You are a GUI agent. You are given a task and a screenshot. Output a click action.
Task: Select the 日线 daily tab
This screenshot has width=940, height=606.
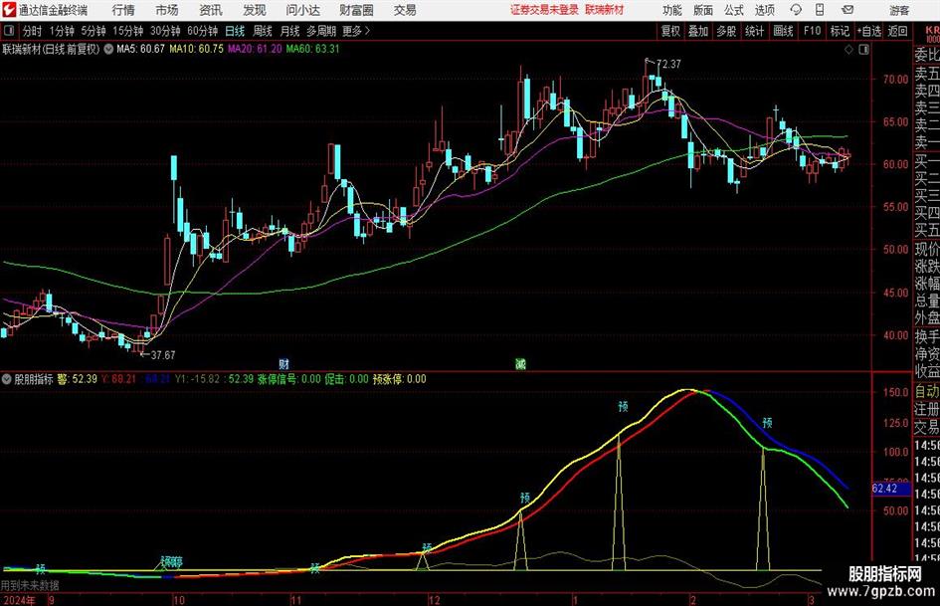(x=235, y=31)
